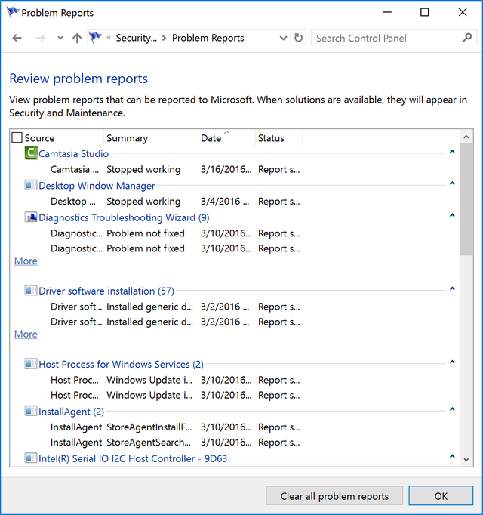Viewport: 483px width, 515px height.
Task: Select the first Installed generic driver report
Action: click(x=175, y=307)
